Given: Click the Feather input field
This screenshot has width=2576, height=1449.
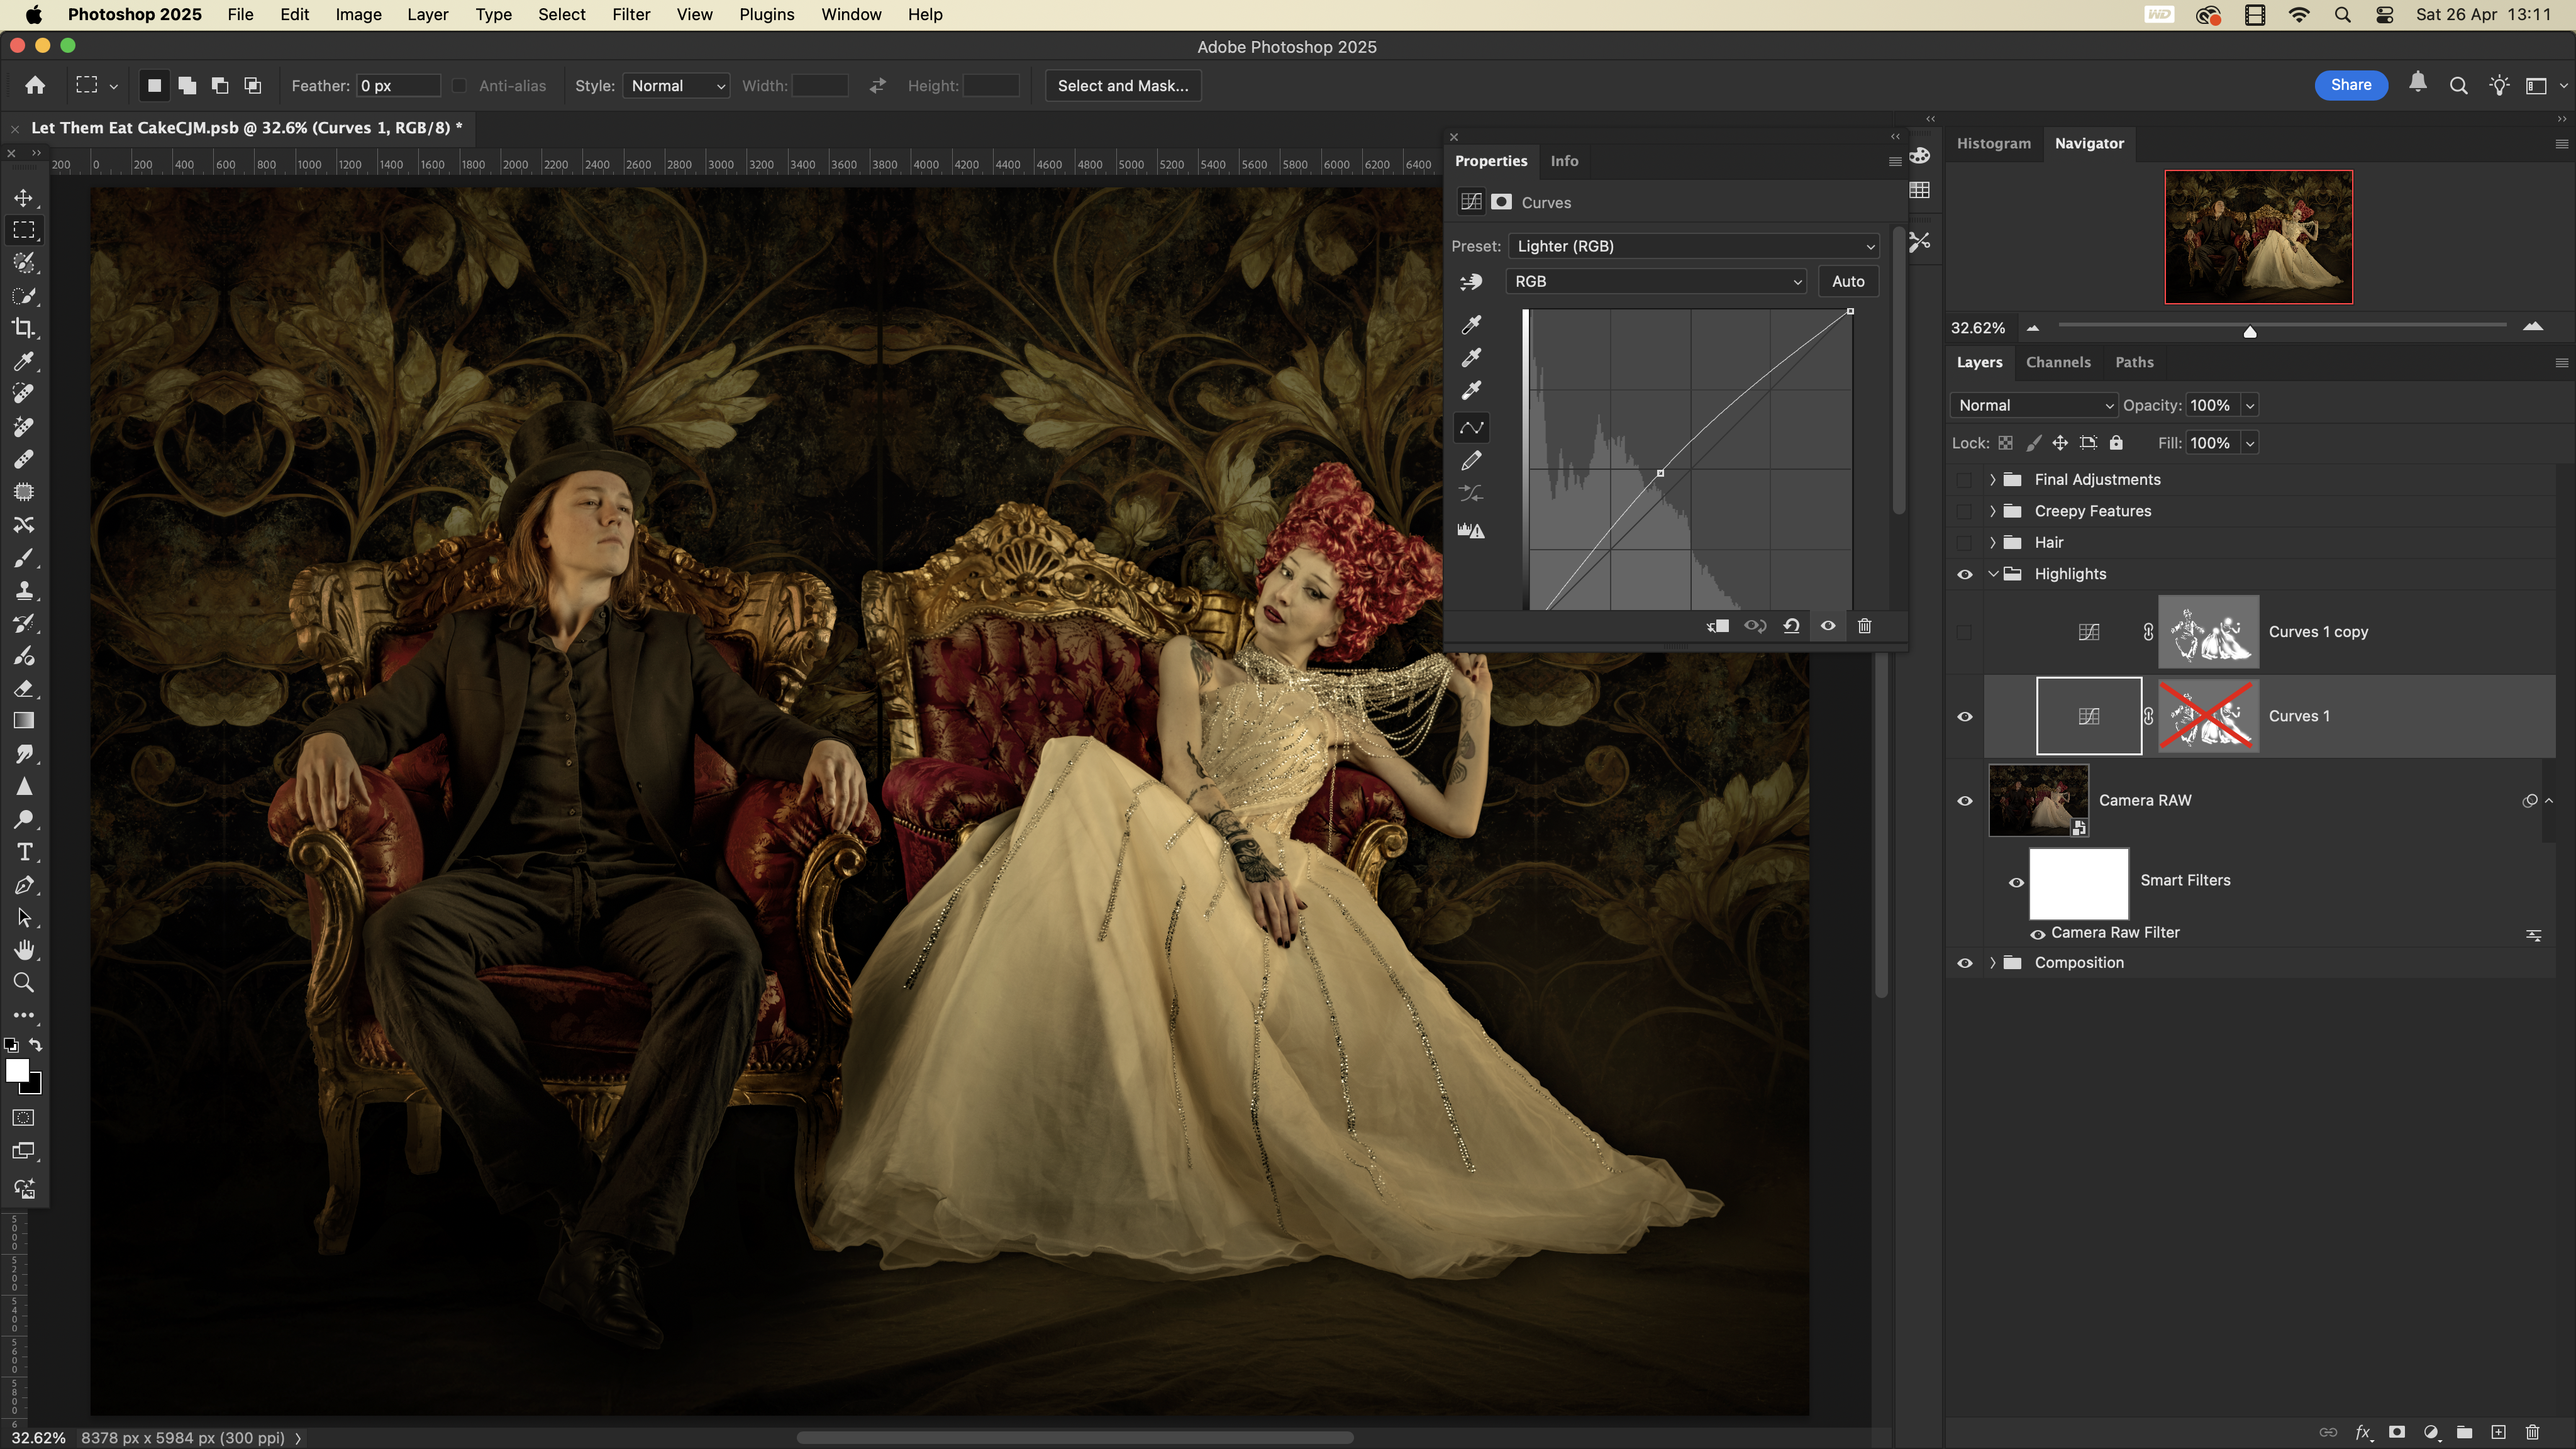Looking at the screenshot, I should (397, 86).
